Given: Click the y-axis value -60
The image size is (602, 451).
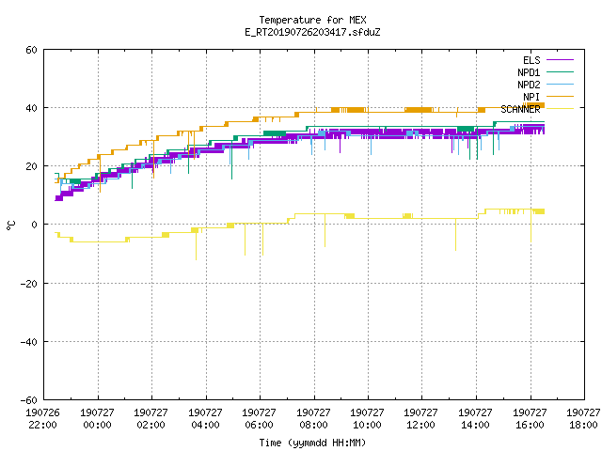Looking at the screenshot, I should pyautogui.click(x=29, y=400).
